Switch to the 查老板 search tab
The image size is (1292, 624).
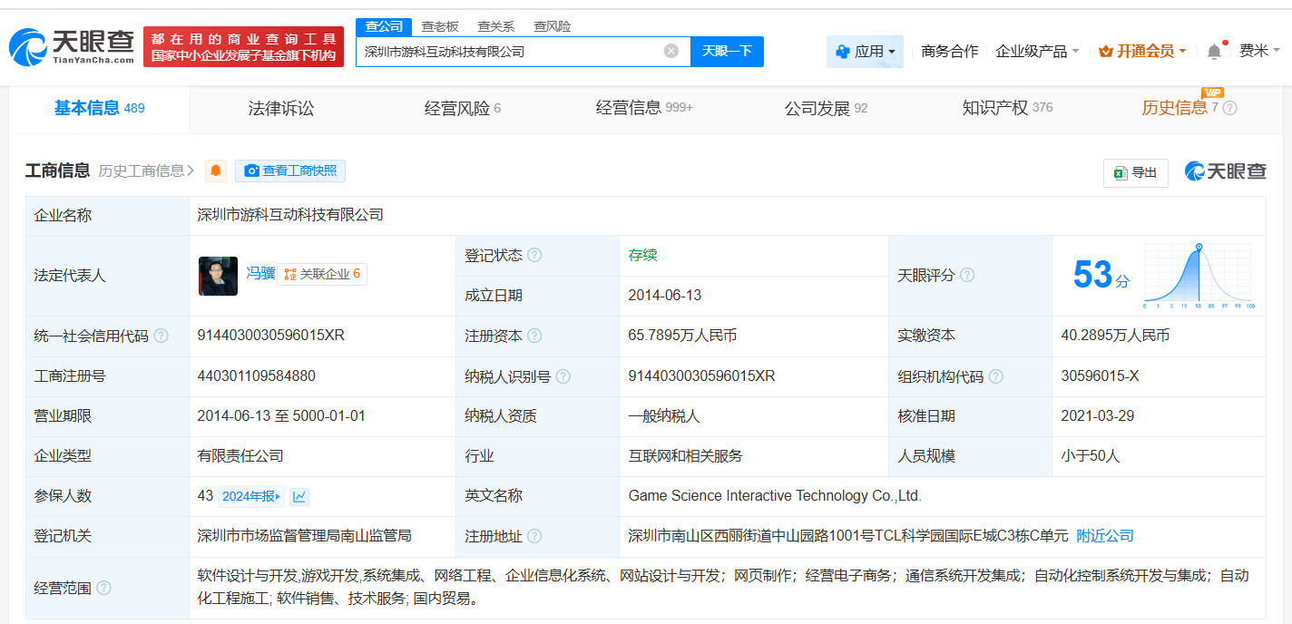[x=441, y=26]
